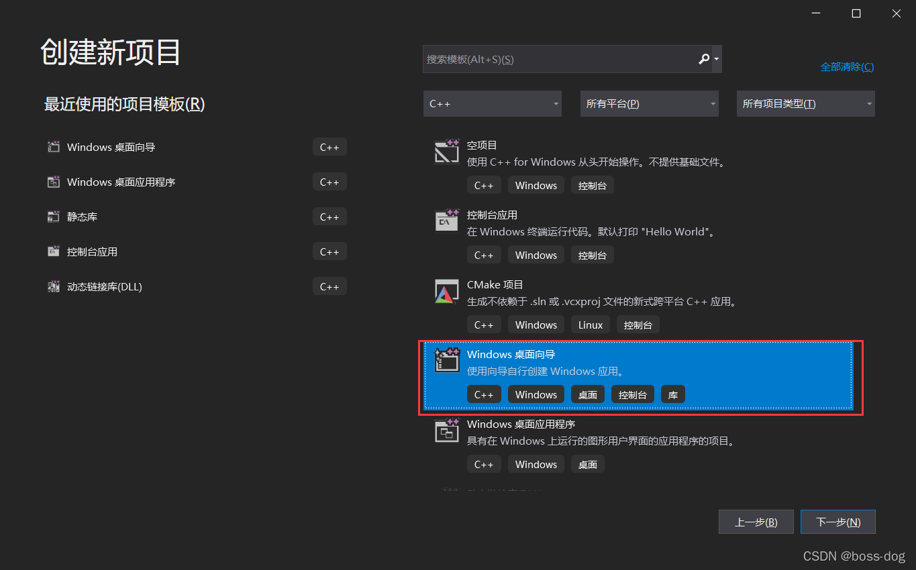Maximize the create project window
The width and height of the screenshot is (916, 570).
coord(856,13)
